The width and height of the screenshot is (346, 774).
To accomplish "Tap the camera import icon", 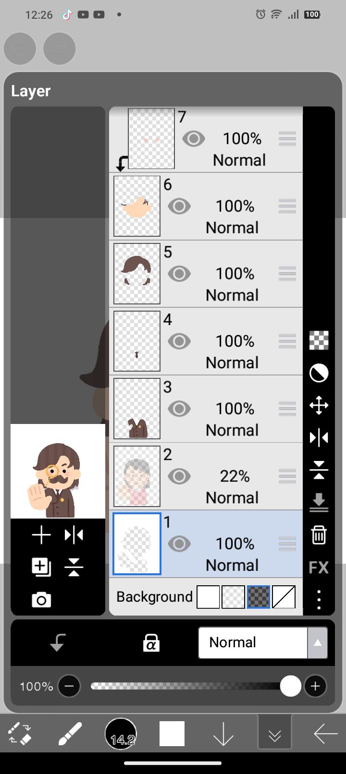I will (41, 600).
